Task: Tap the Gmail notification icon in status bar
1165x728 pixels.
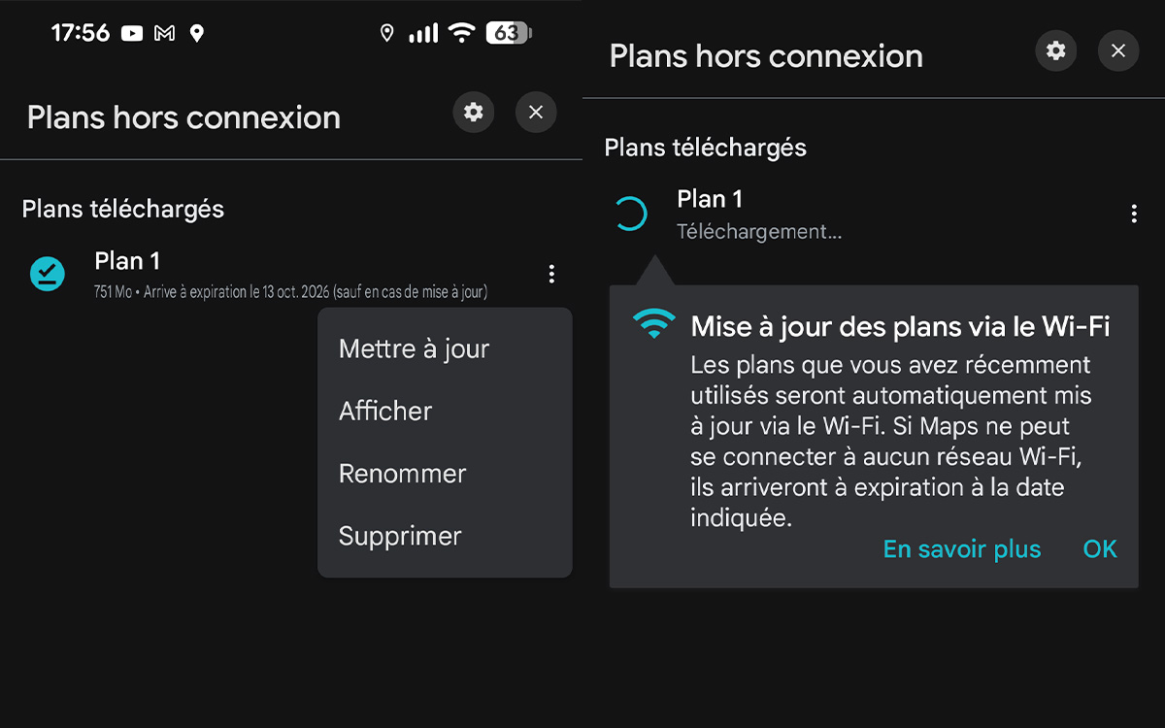Action: coord(165,34)
